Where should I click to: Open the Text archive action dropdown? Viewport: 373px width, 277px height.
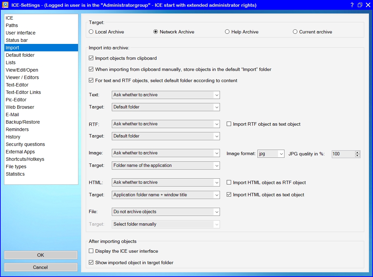click(x=166, y=95)
